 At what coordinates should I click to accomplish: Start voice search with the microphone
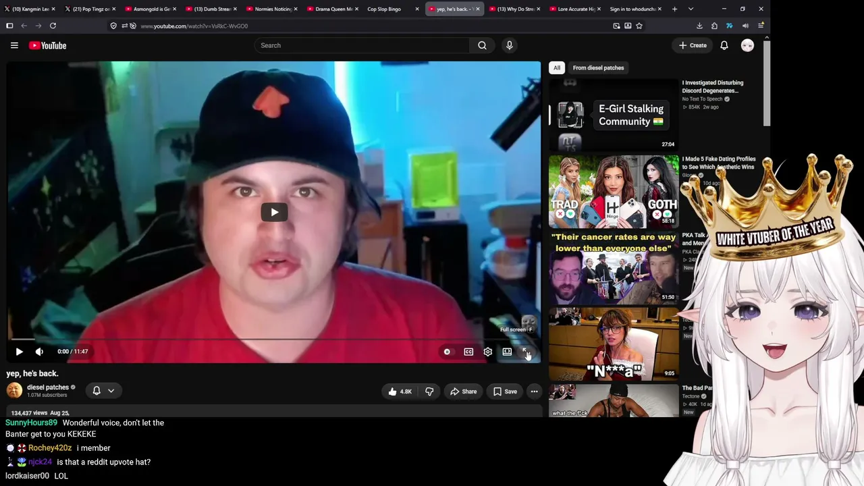510,45
